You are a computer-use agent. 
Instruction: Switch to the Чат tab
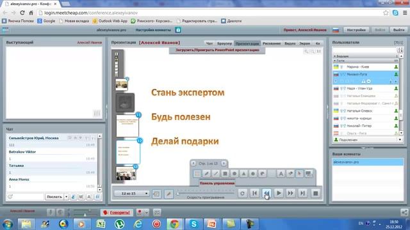click(x=209, y=43)
